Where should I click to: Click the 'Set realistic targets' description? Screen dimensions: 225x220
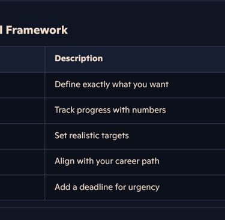tap(92, 136)
